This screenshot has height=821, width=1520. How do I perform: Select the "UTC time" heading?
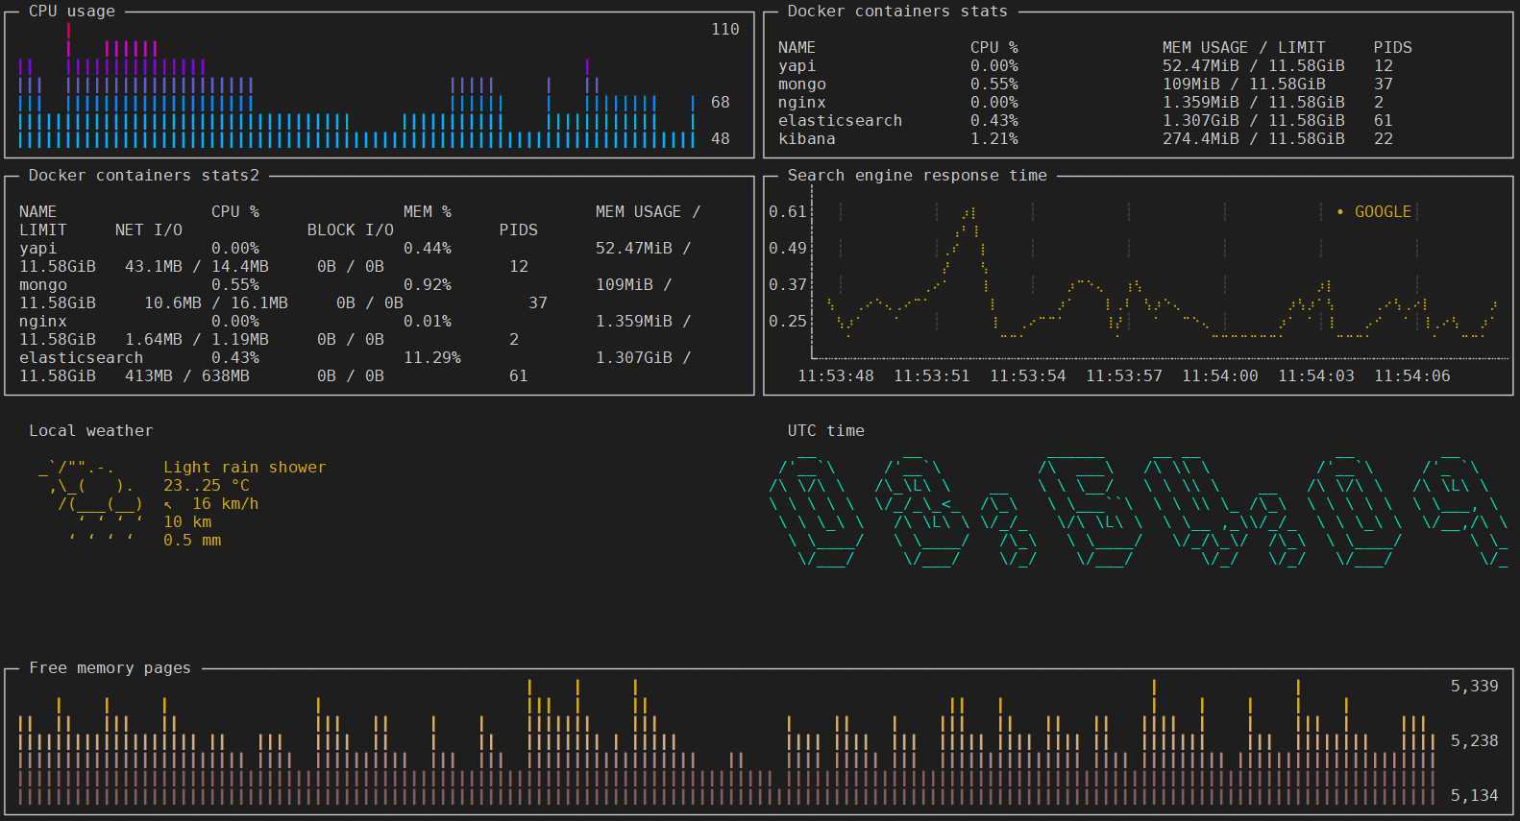point(826,430)
